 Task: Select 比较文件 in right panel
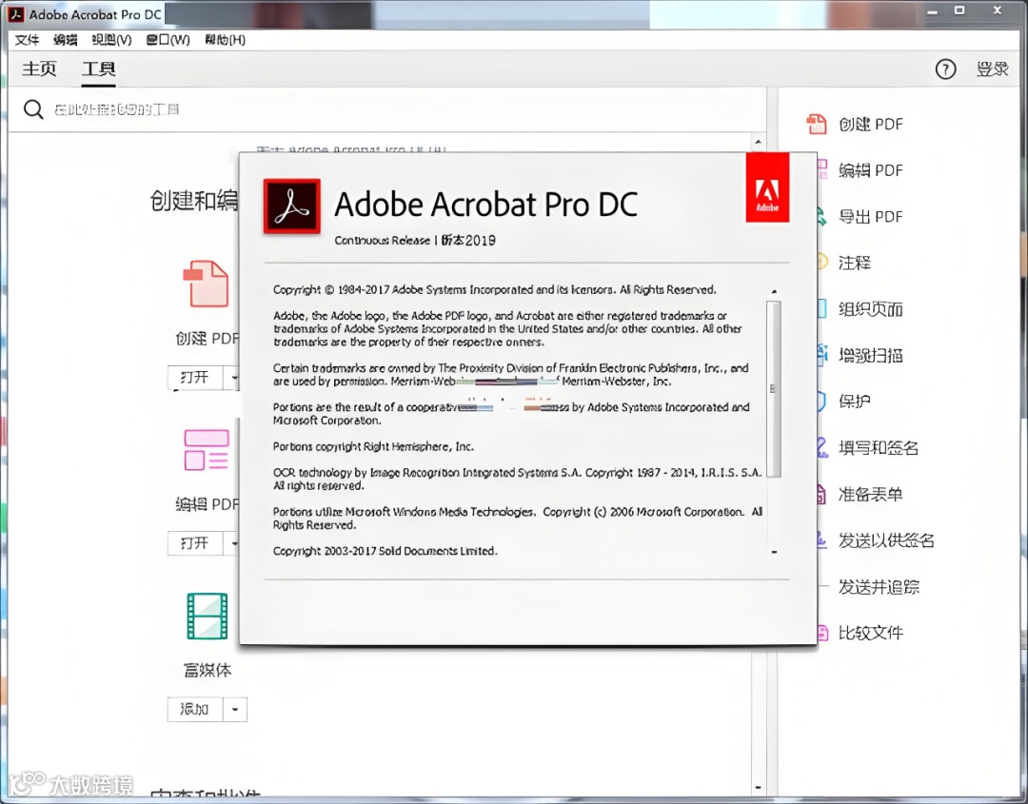871,633
